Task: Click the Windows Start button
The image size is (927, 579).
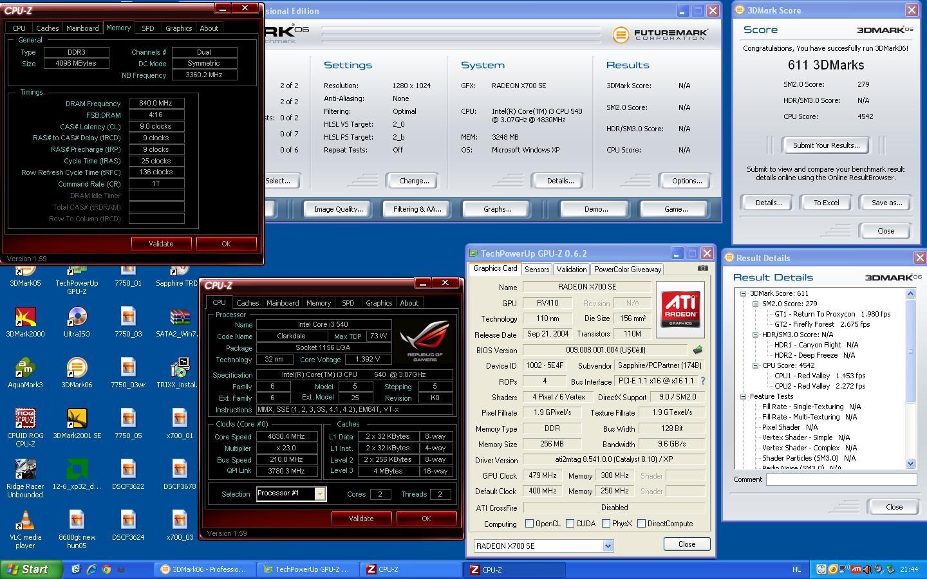Action: tap(32, 569)
